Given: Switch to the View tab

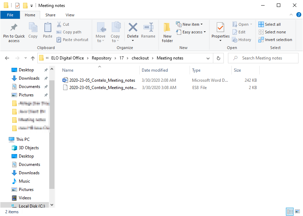Looking at the screenshot, I should (x=70, y=15).
